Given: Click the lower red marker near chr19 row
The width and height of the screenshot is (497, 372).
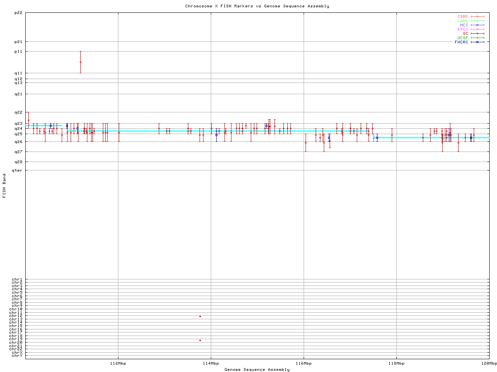Looking at the screenshot, I should (200, 340).
